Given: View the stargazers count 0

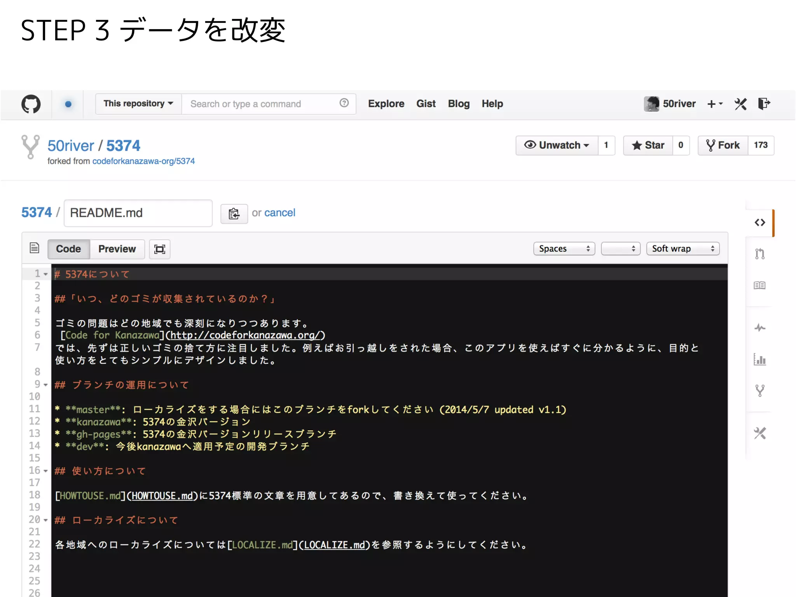Looking at the screenshot, I should coord(681,145).
